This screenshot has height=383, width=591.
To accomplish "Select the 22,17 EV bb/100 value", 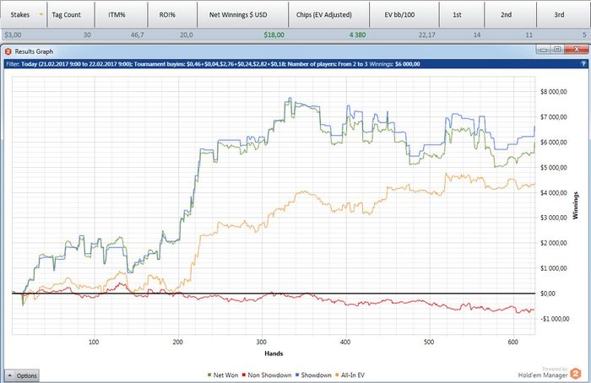I will point(426,35).
